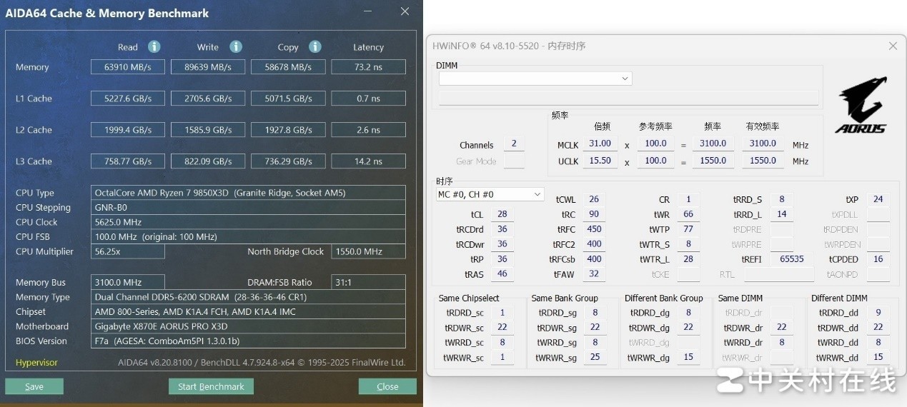907x407 pixels.
Task: Click tWRWR_sg value 25
Action: tap(595, 358)
